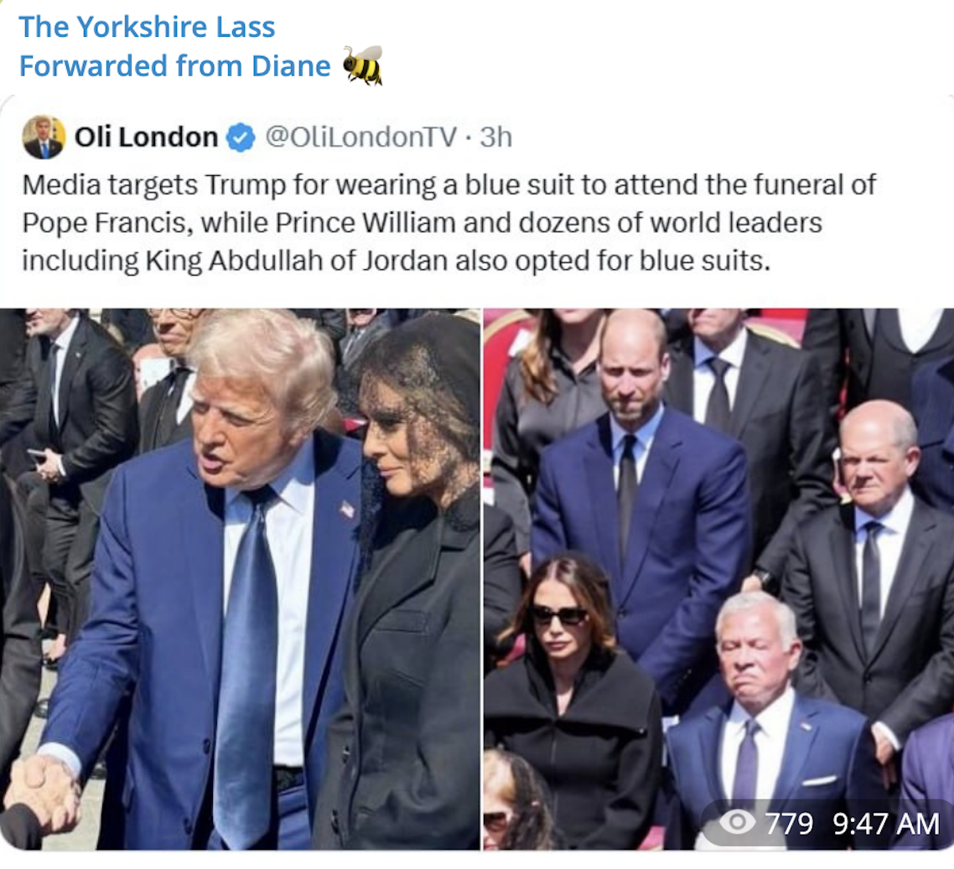Open the right photo of seated attendees
This screenshot has height=869, width=954.
pos(718,578)
